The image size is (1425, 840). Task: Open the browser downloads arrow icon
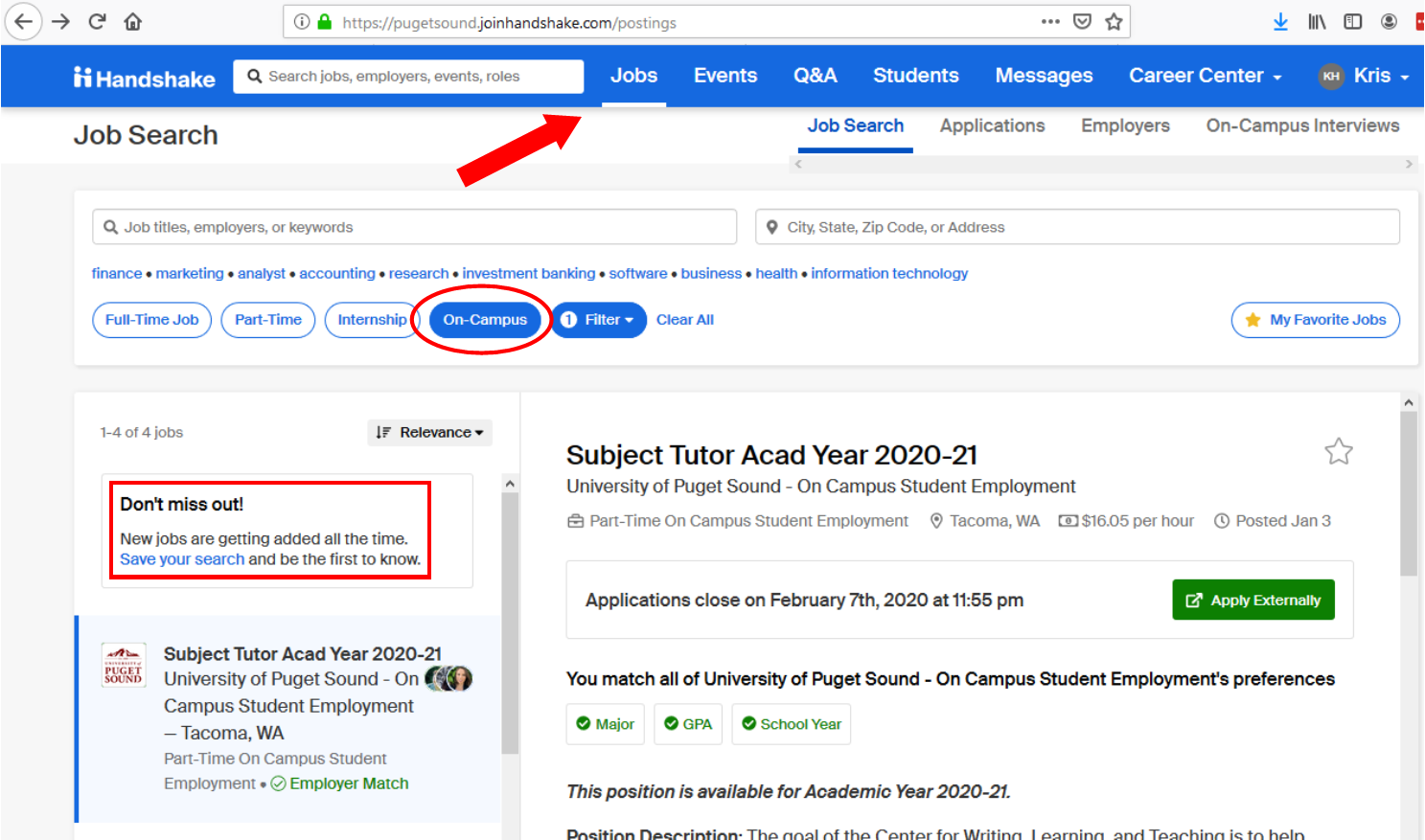[1280, 22]
